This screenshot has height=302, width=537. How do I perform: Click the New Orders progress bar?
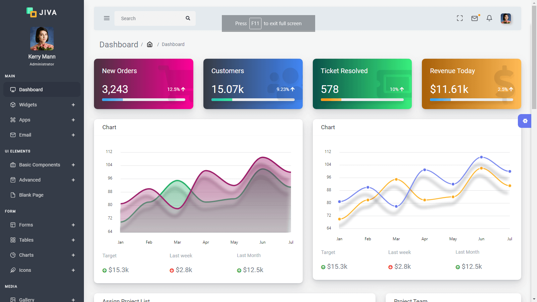[x=144, y=100]
